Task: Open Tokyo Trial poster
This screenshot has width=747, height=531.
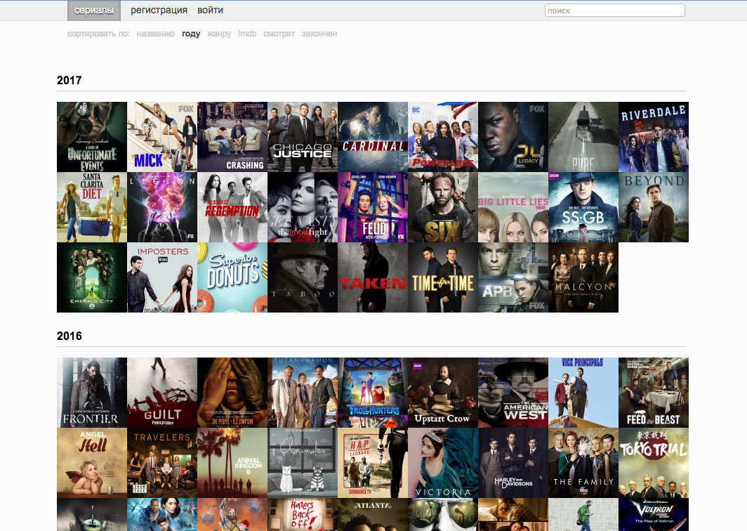Action: pyautogui.click(x=654, y=463)
